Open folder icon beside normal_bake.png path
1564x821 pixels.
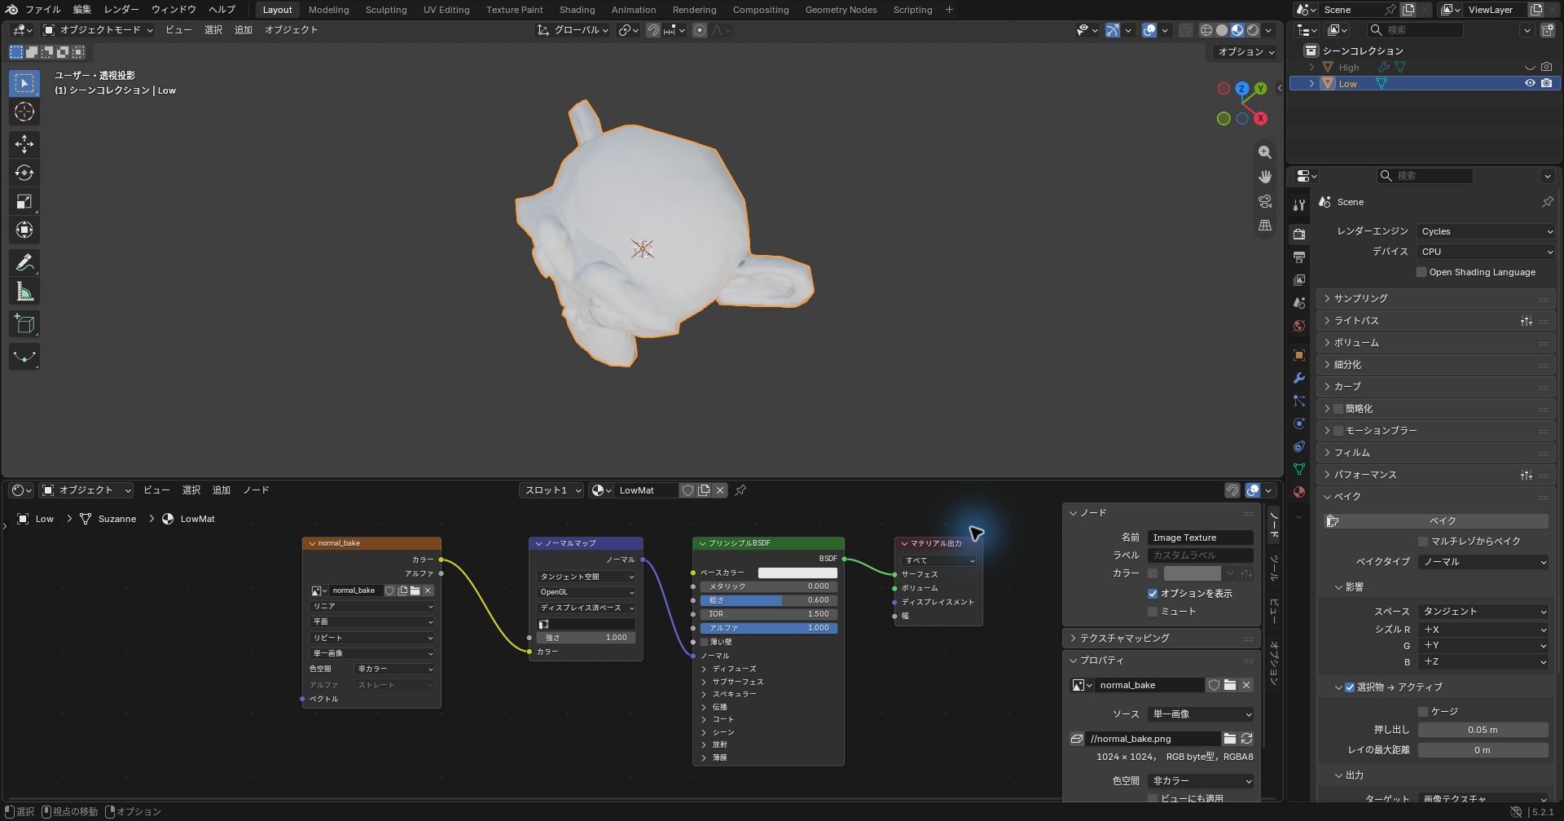point(1230,739)
